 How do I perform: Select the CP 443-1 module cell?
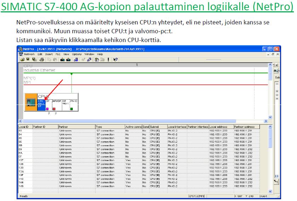pyautogui.click(x=66, y=105)
